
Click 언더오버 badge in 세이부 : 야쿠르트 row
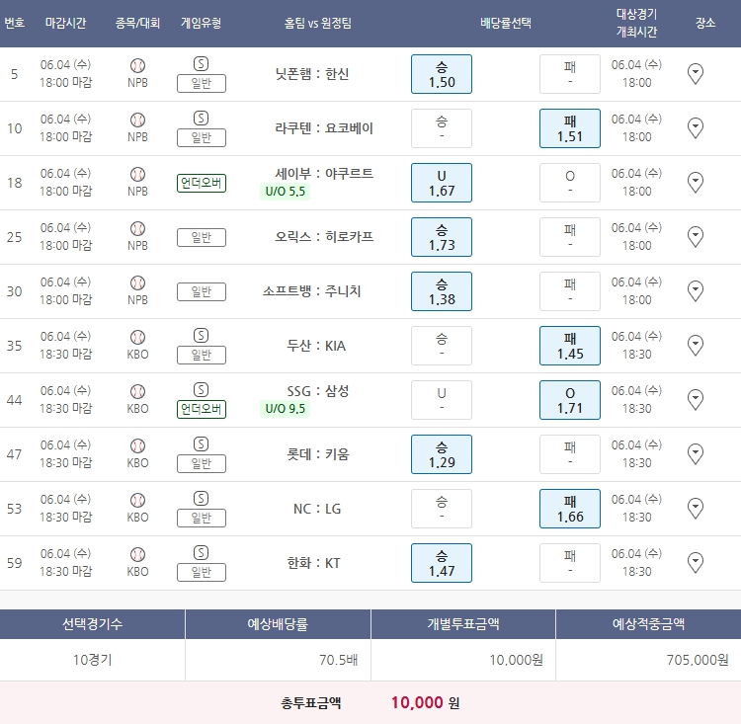click(x=201, y=183)
